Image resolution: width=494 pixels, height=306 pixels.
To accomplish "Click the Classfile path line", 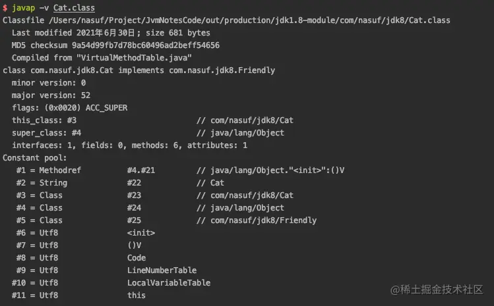I will coord(226,20).
